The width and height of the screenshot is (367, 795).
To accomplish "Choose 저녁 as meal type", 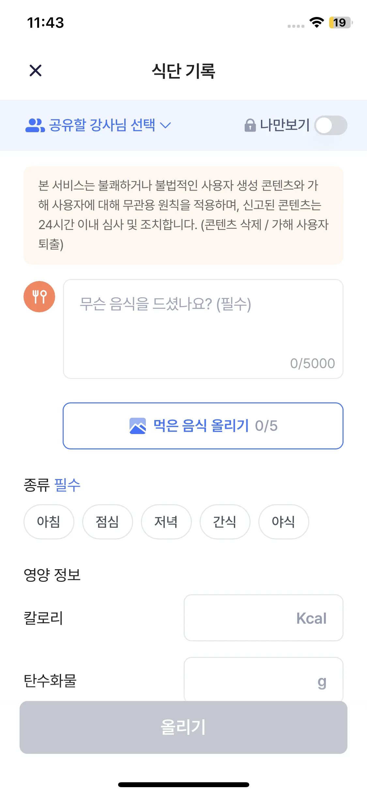I will (166, 522).
